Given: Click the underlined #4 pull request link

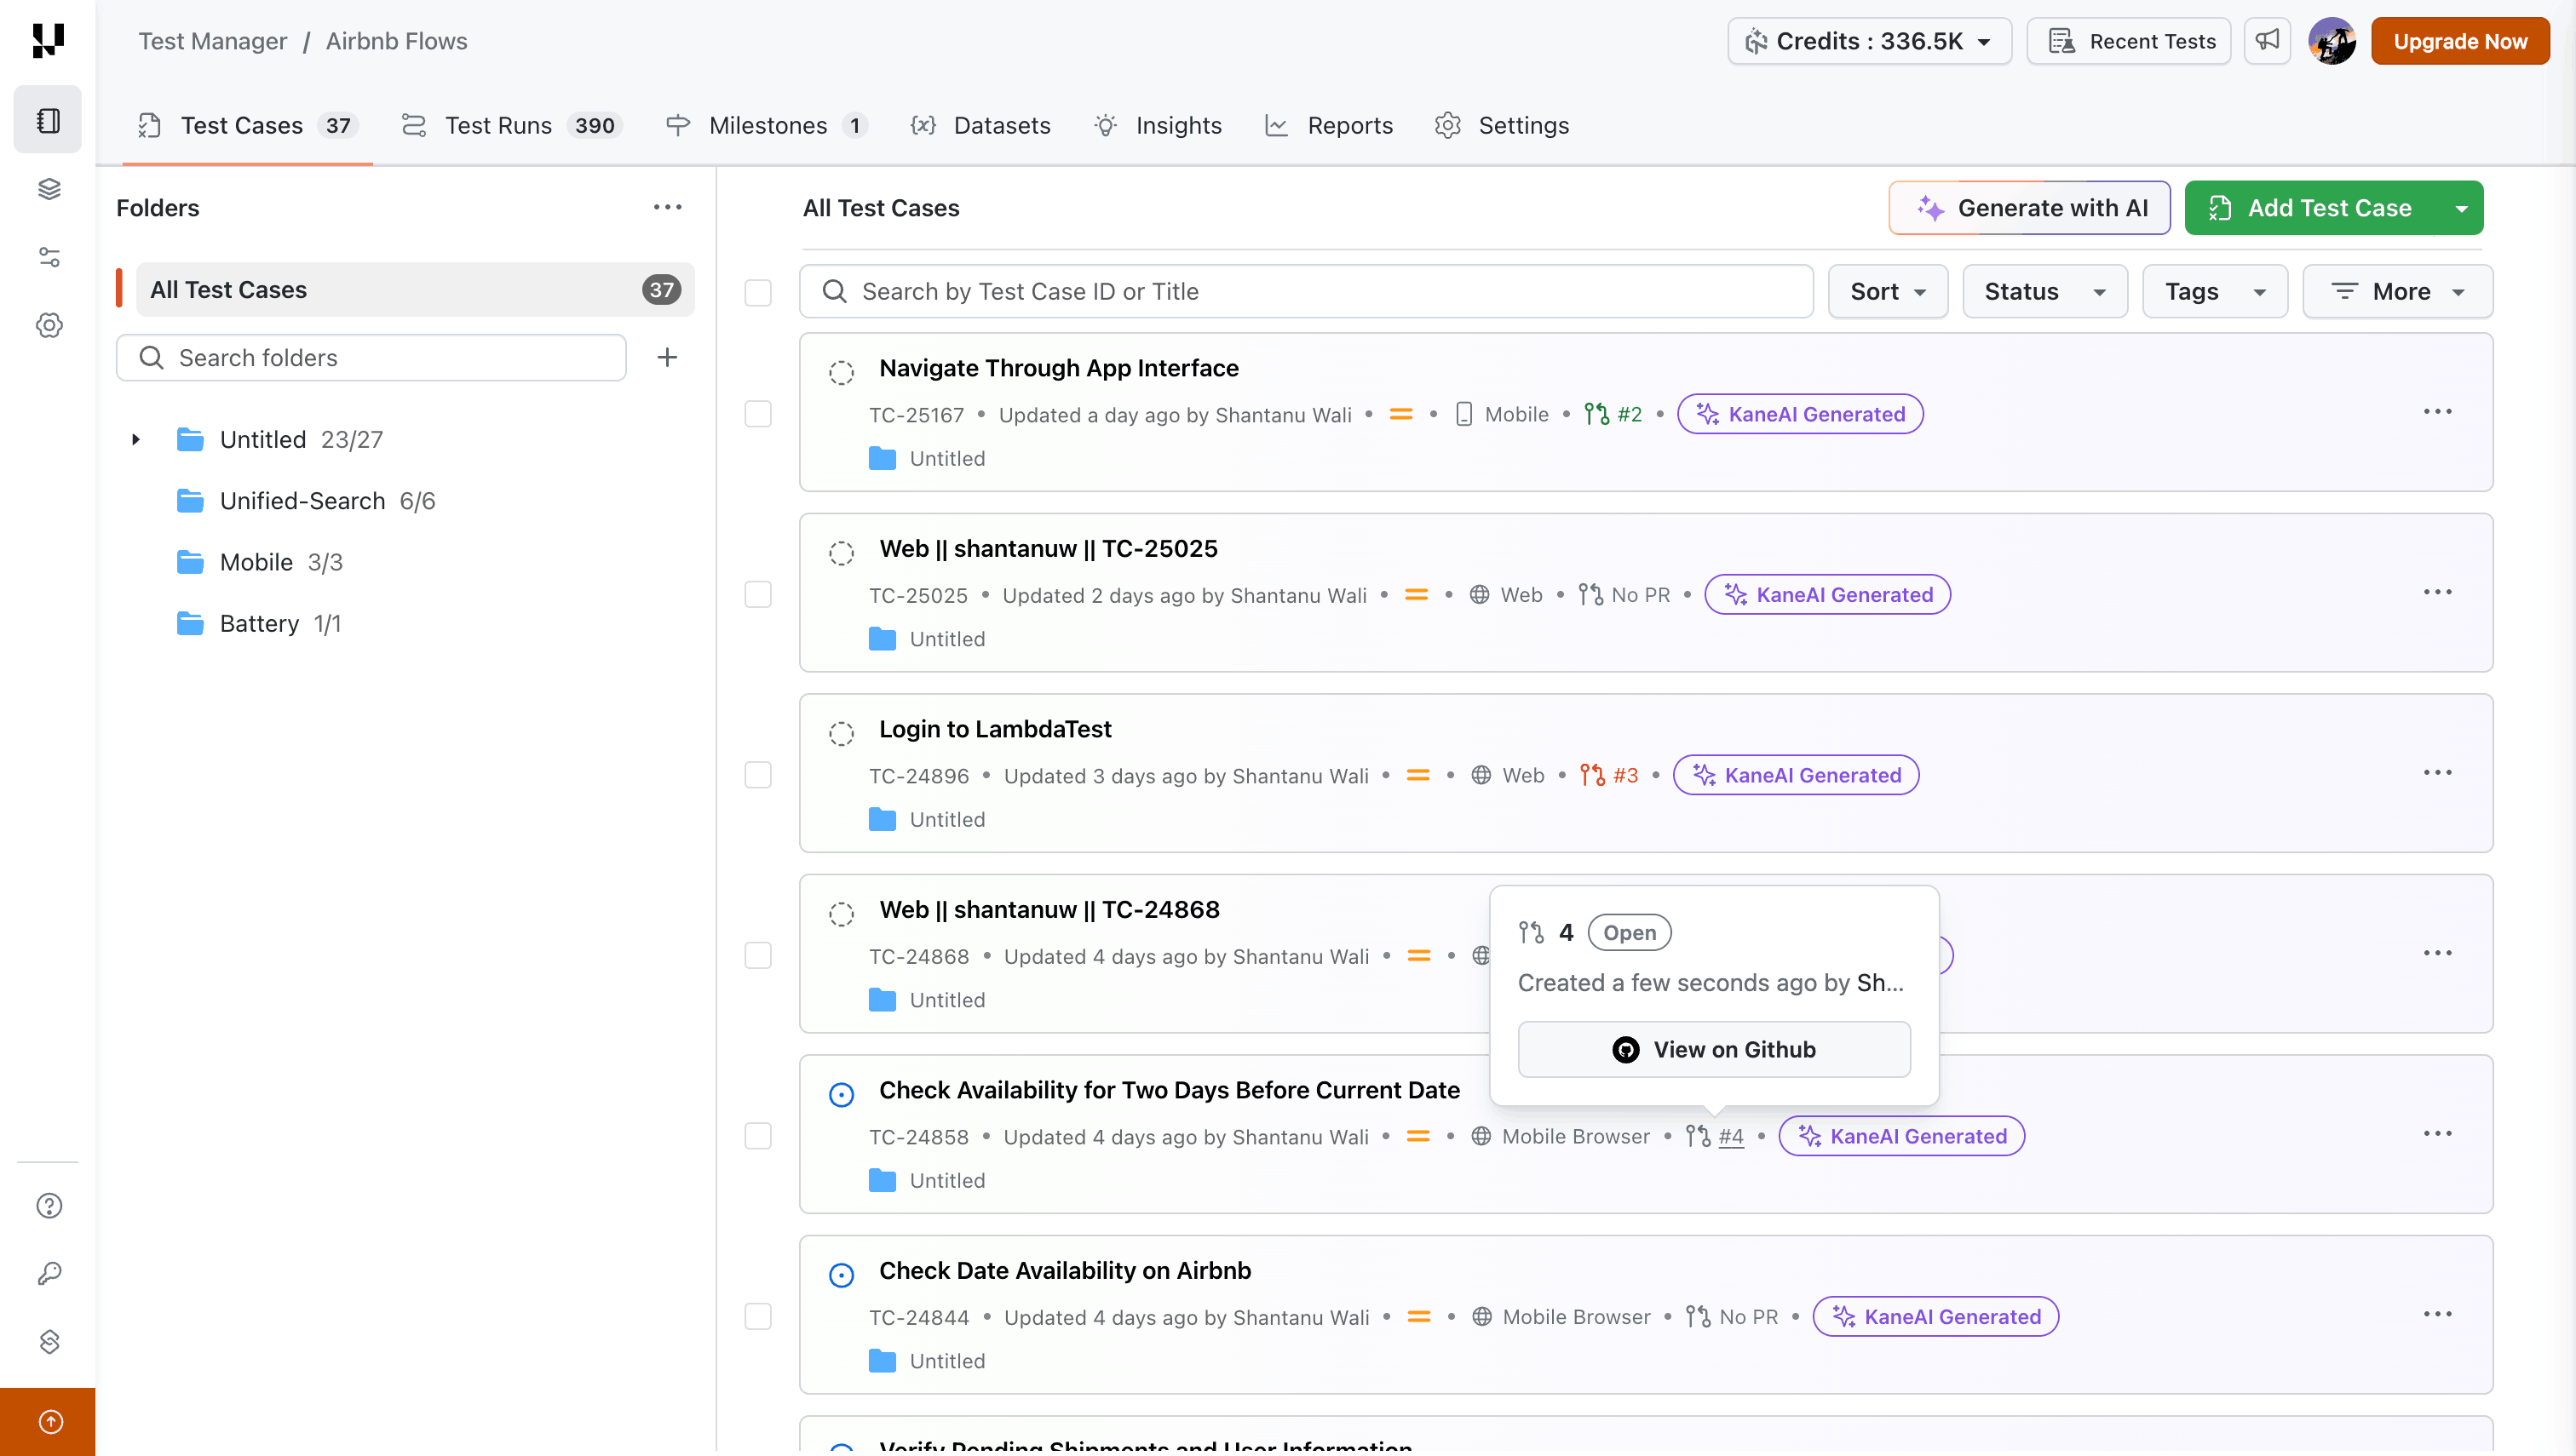Looking at the screenshot, I should 1731,1136.
